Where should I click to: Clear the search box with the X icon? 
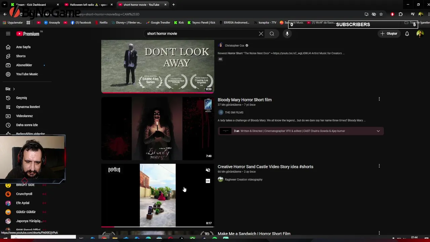(261, 34)
